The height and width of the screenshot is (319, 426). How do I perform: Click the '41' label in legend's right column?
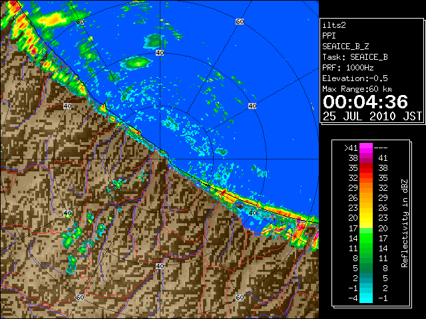click(383, 158)
